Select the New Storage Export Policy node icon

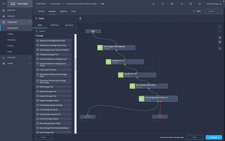[x=132, y=86]
